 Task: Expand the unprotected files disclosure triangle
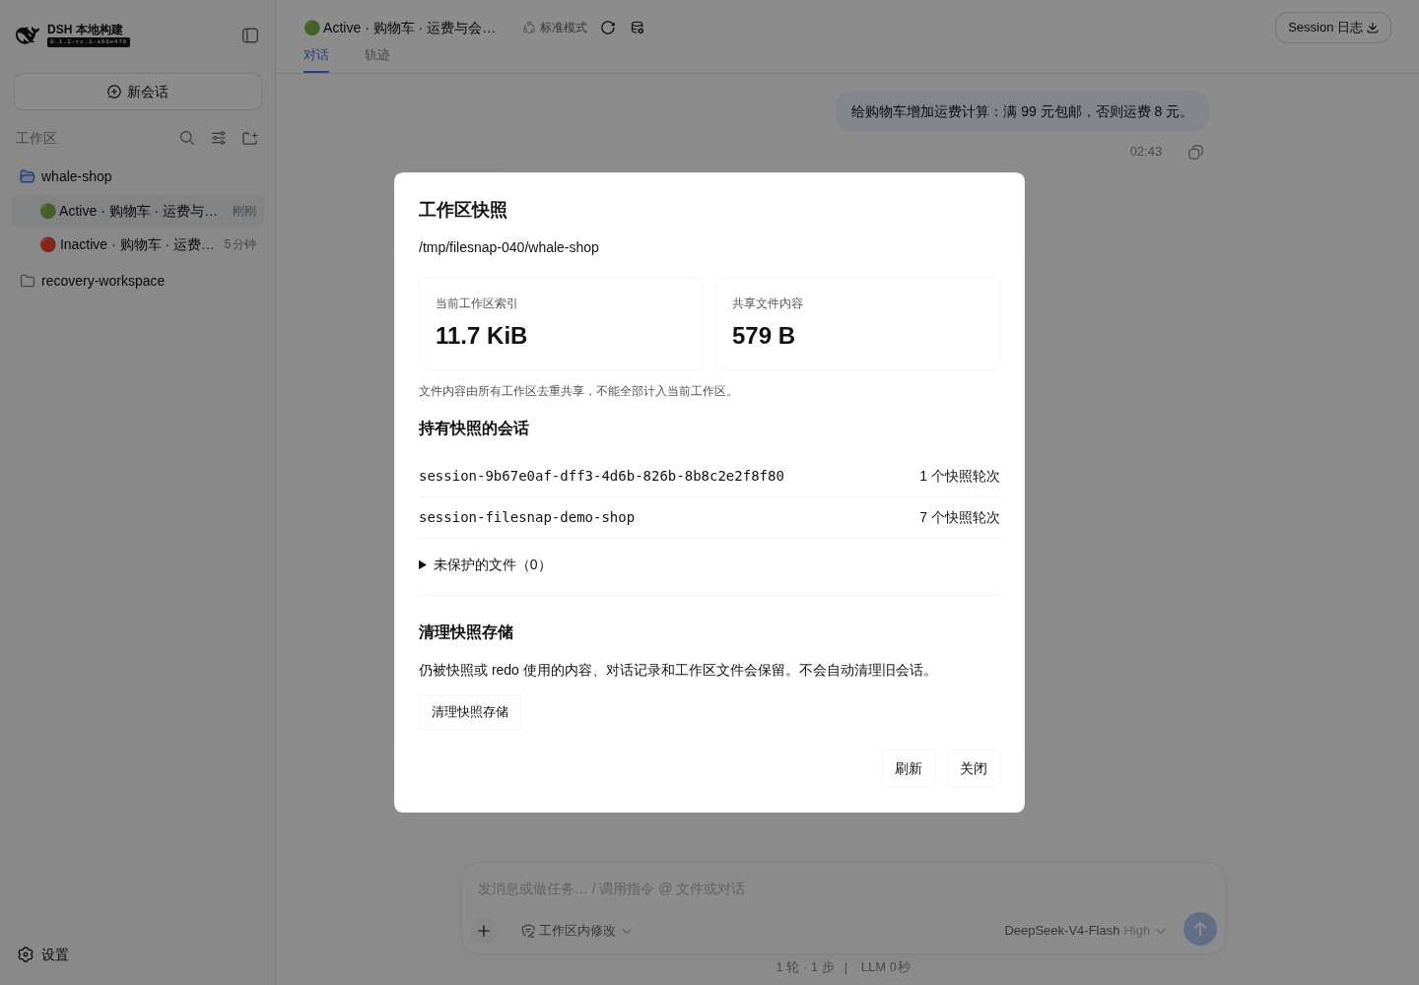pos(423,564)
